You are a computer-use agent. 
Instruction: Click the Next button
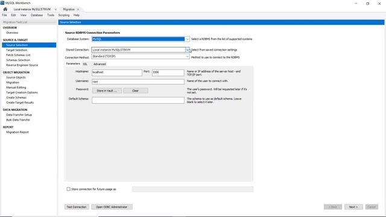353,207
